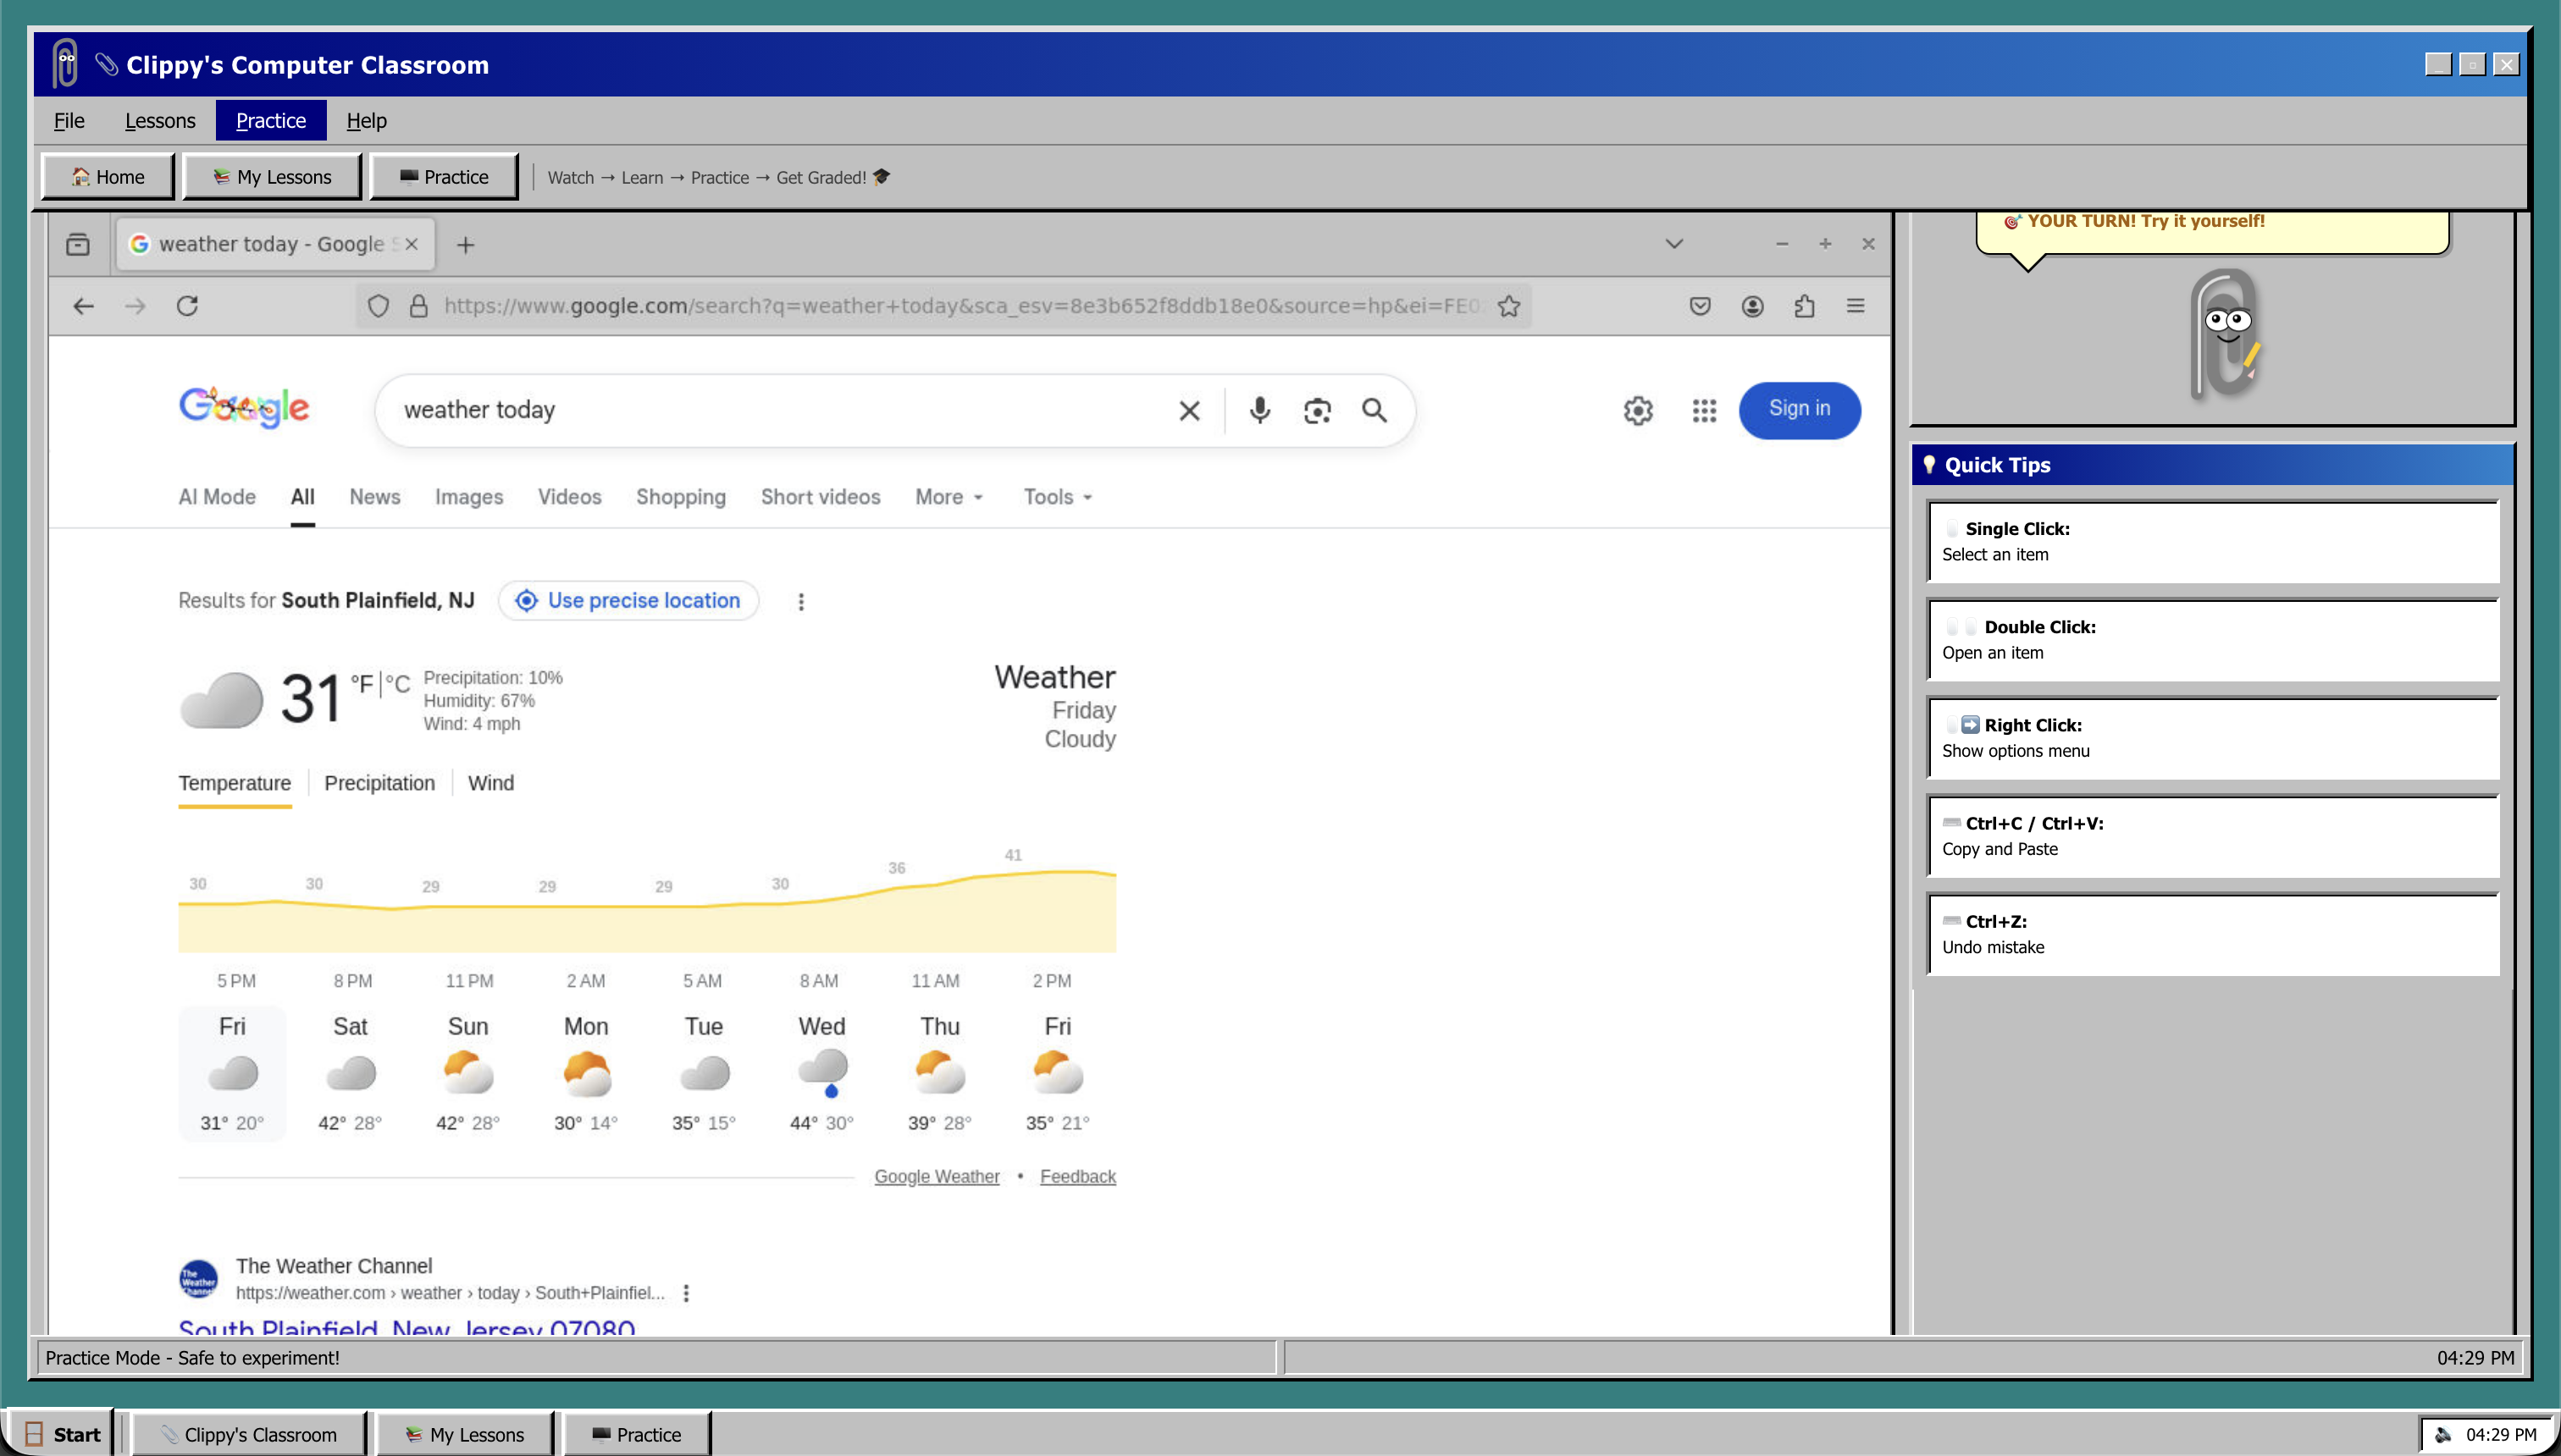Open the Tools dropdown

pos(1056,497)
